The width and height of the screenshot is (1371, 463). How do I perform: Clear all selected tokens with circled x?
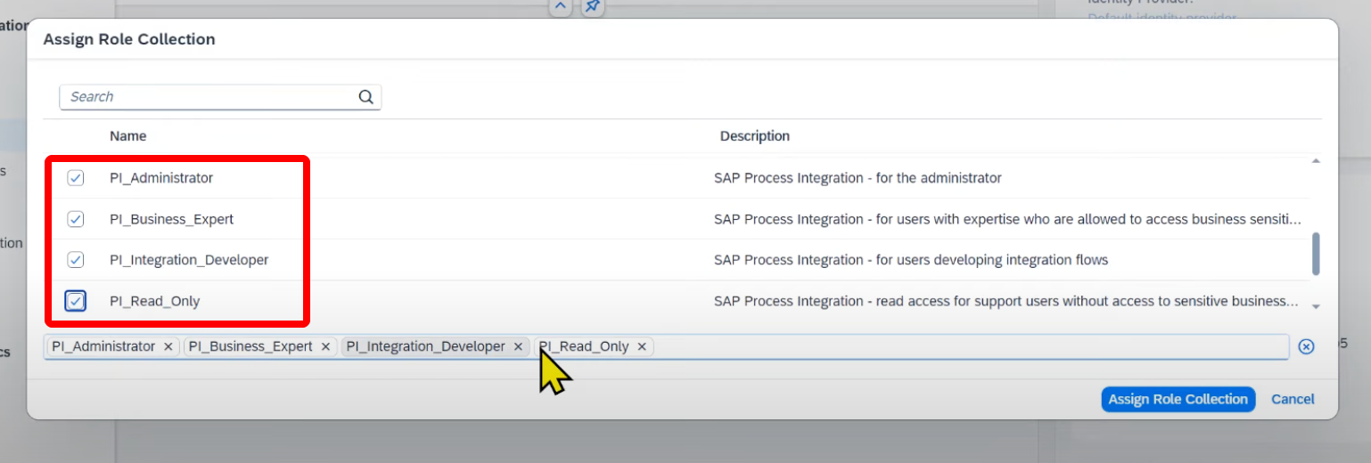(x=1306, y=346)
